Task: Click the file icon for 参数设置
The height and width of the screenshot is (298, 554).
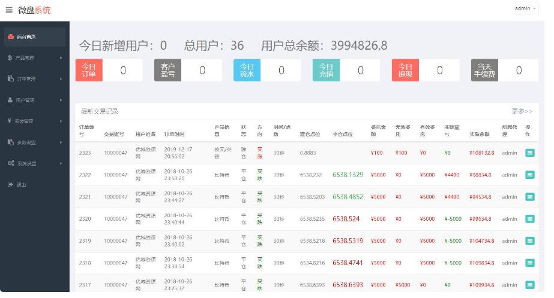Action: pos(11,142)
